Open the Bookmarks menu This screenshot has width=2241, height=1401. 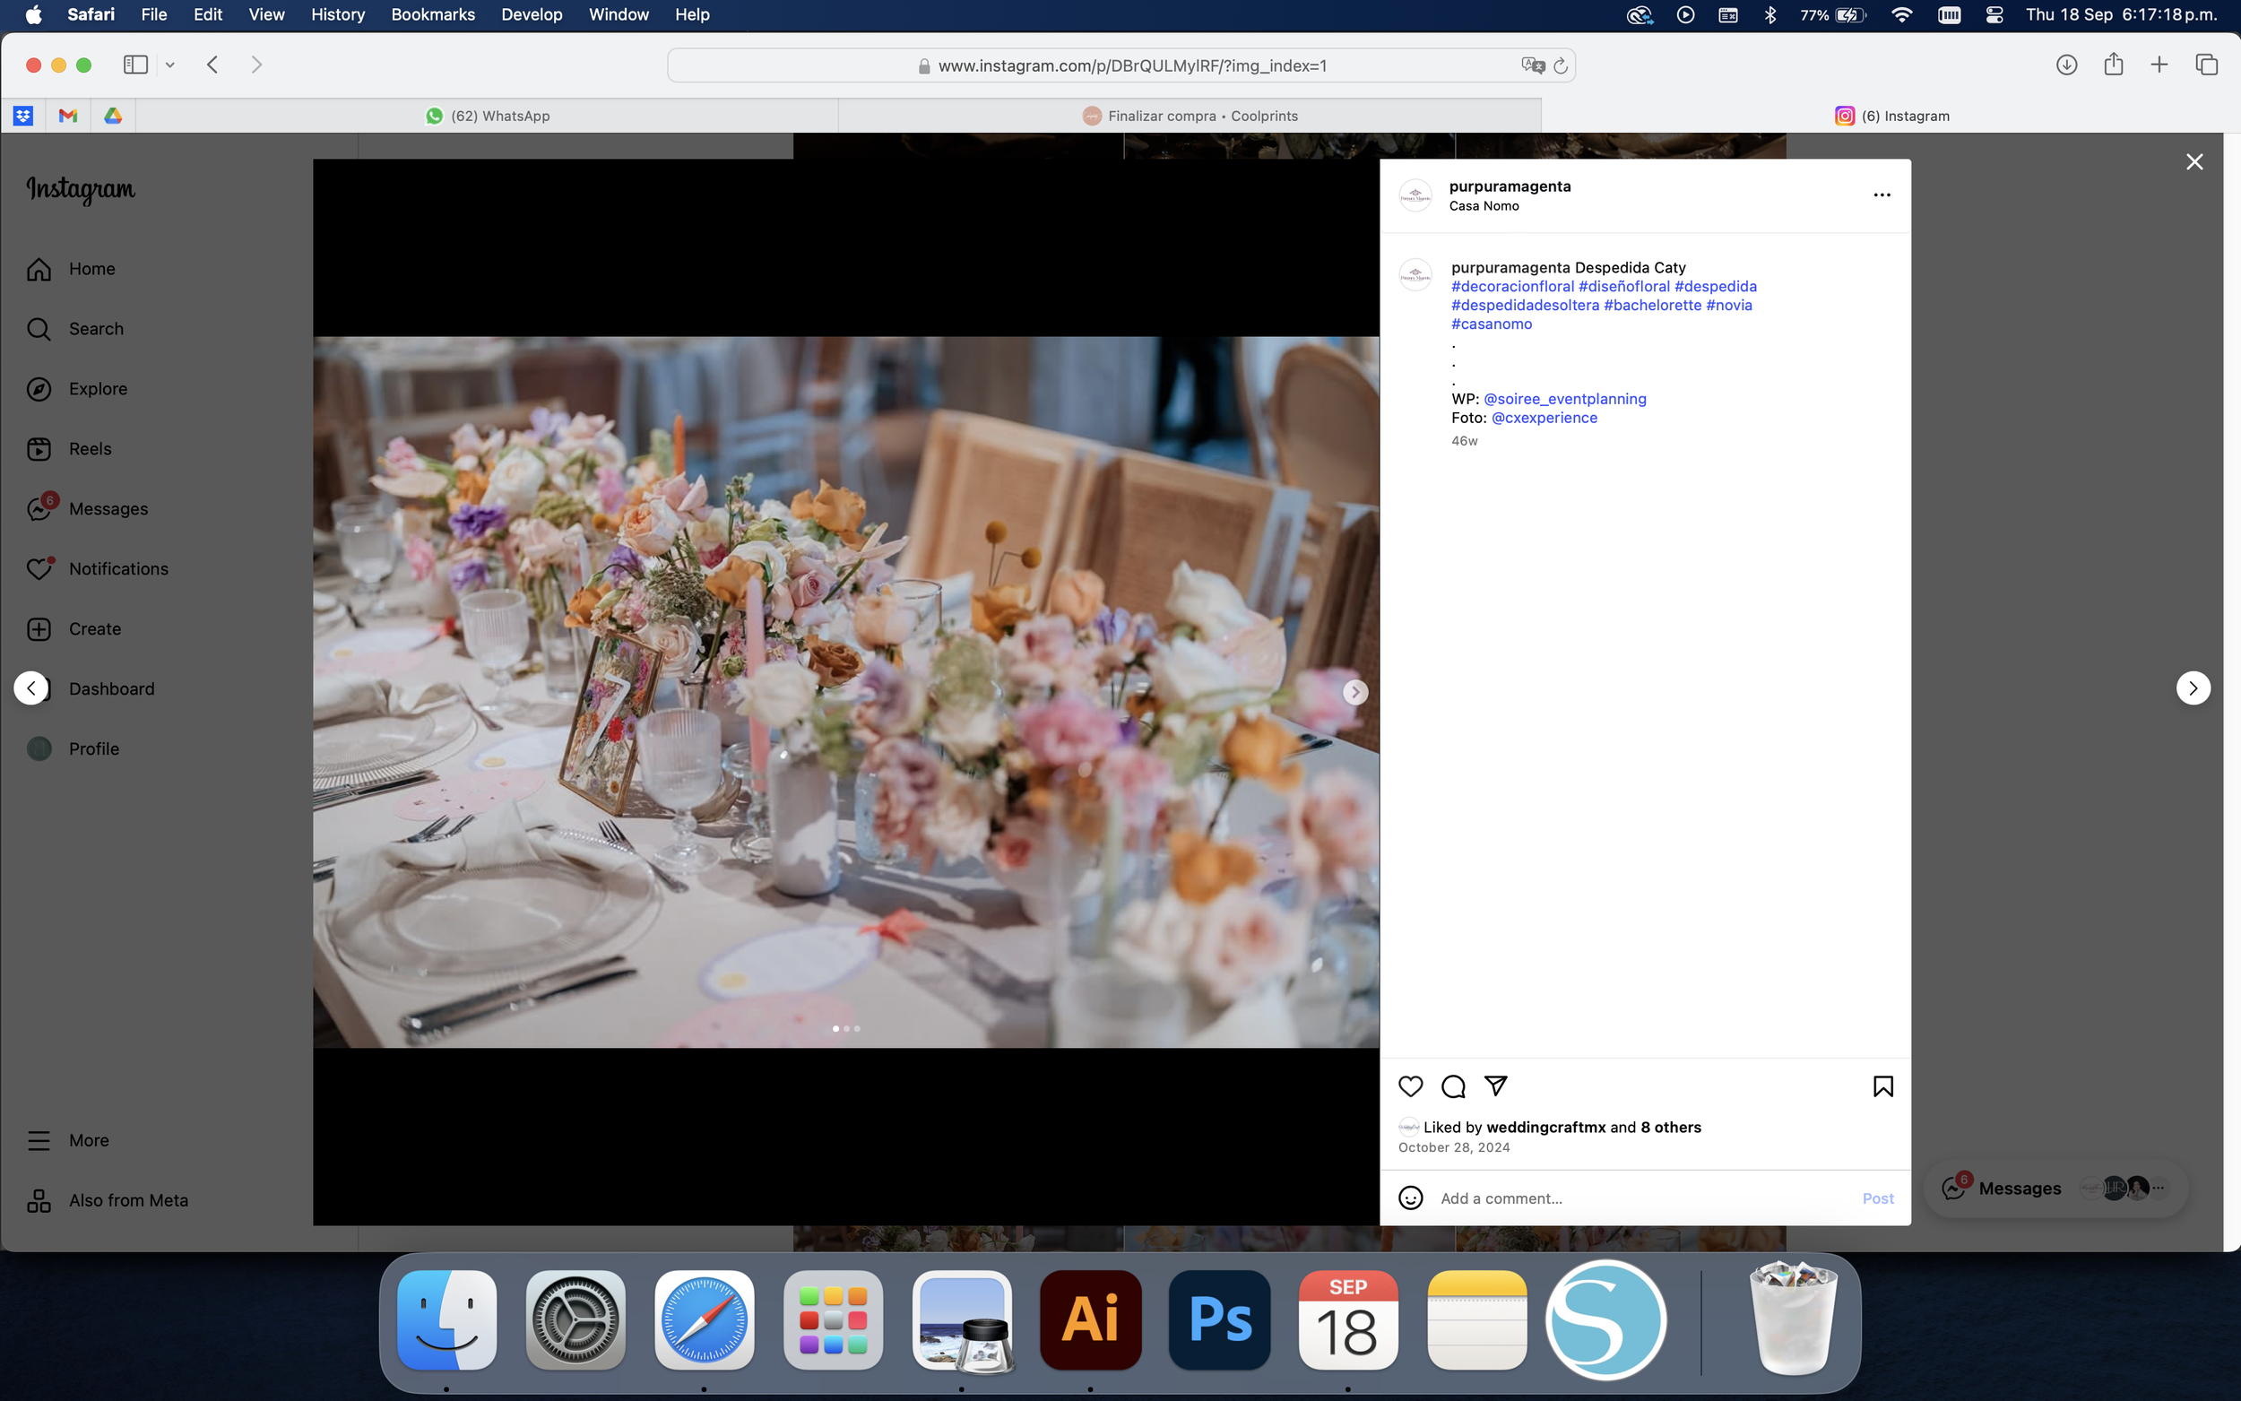click(433, 15)
